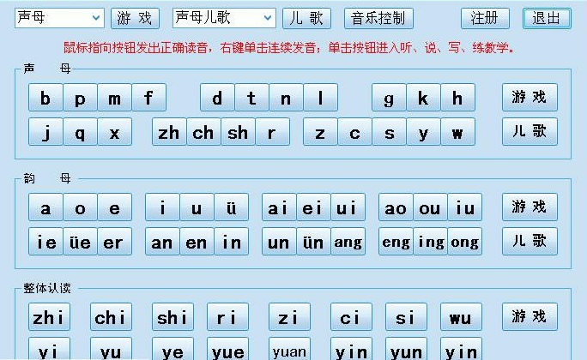Open 音乐控制 music control
The width and height of the screenshot is (587, 360).
[378, 18]
